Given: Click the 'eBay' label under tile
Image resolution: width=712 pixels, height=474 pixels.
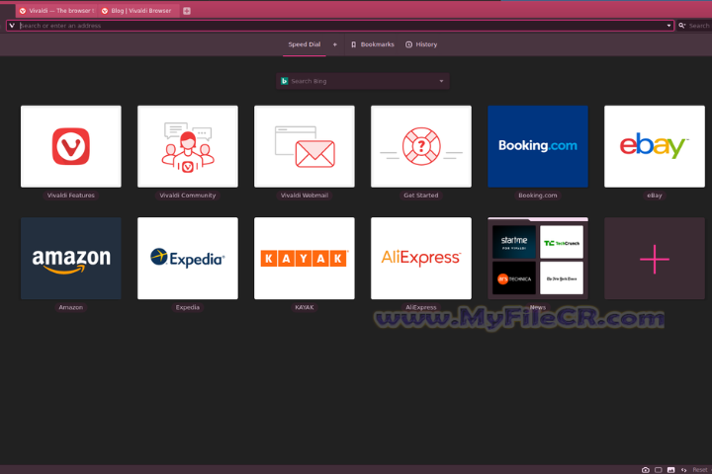Looking at the screenshot, I should (x=655, y=196).
